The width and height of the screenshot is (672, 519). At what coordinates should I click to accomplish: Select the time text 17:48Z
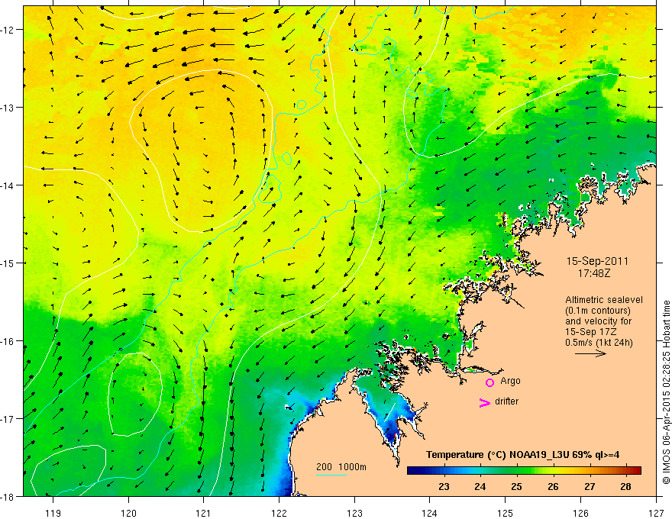click(593, 272)
